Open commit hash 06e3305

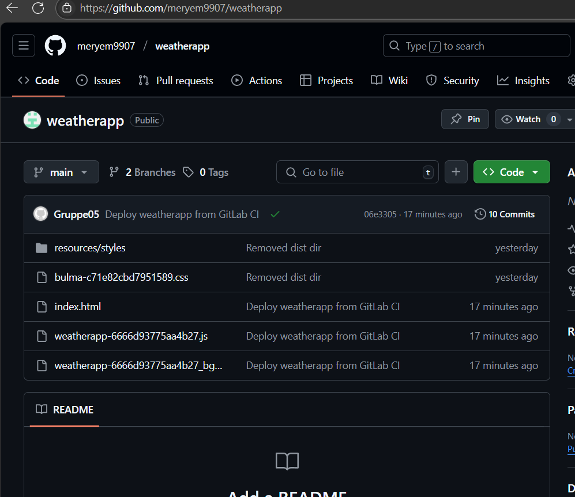tap(380, 214)
